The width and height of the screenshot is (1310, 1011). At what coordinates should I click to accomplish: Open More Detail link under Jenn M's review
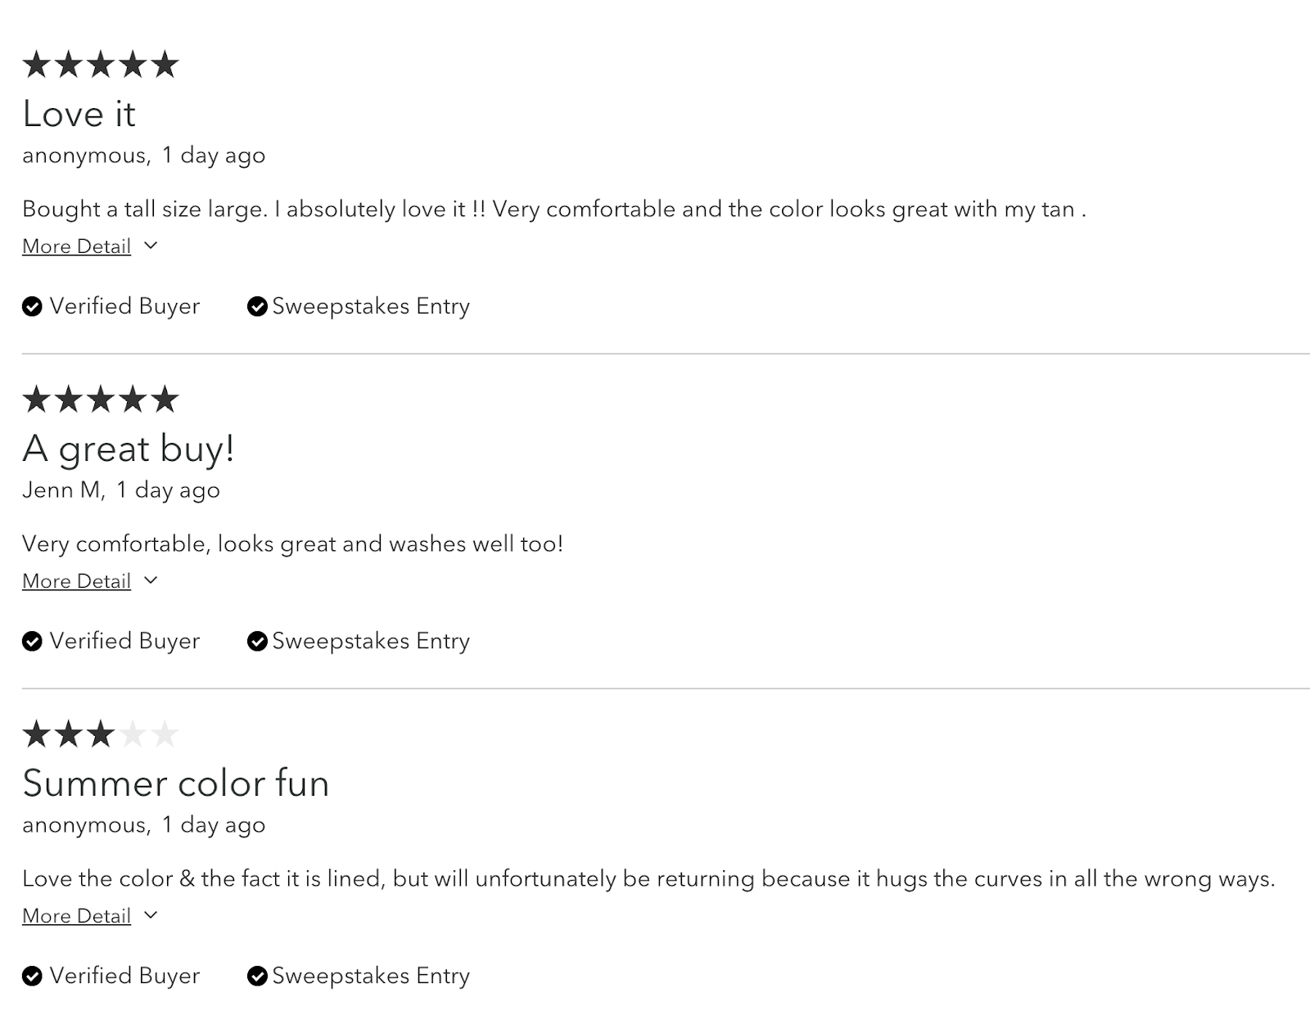(76, 581)
